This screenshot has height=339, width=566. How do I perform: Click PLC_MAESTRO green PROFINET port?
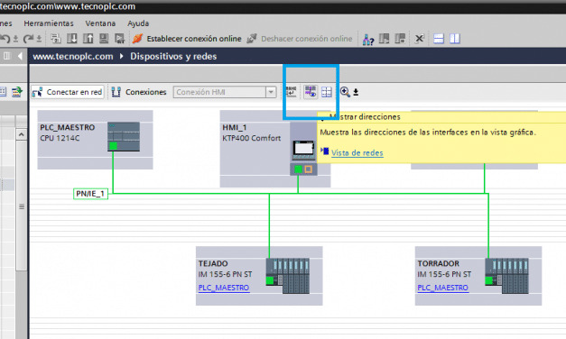(113, 146)
